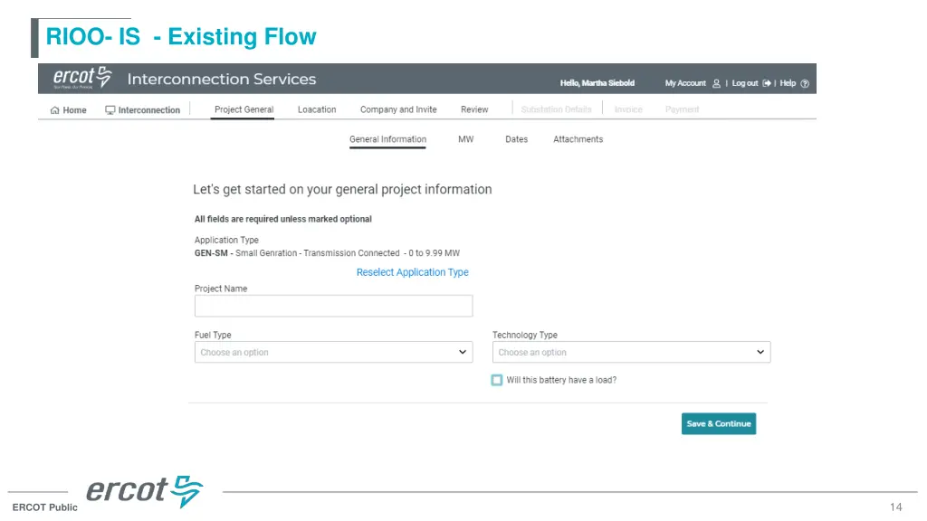Select the disabled Substation Details tab
The image size is (927, 521).
[x=557, y=109]
